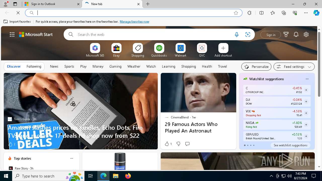Open a new browser tab
322x181 pixels.
[148, 4]
